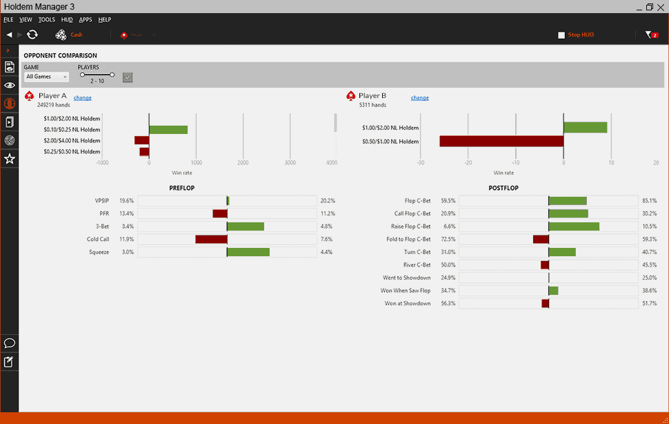Open the filter funnel with red badge
This screenshot has height=424, width=669.
click(x=650, y=35)
